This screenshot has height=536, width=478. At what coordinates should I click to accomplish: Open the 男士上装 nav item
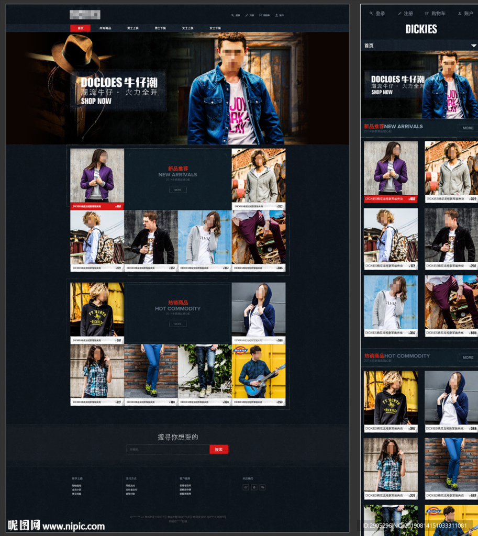[132, 28]
